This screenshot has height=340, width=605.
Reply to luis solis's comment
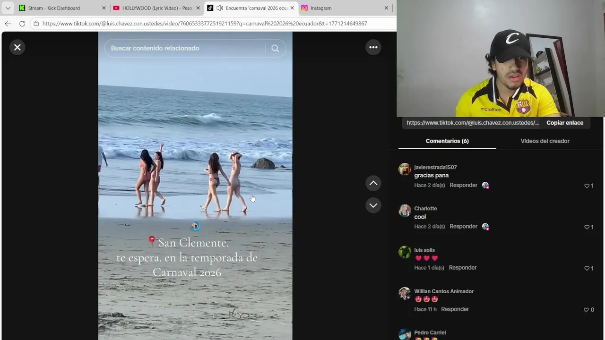pos(463,268)
